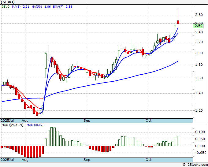Click the EMA(7) indicator label

58,7
